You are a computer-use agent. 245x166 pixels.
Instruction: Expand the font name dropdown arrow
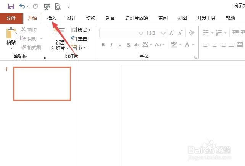(141, 33)
